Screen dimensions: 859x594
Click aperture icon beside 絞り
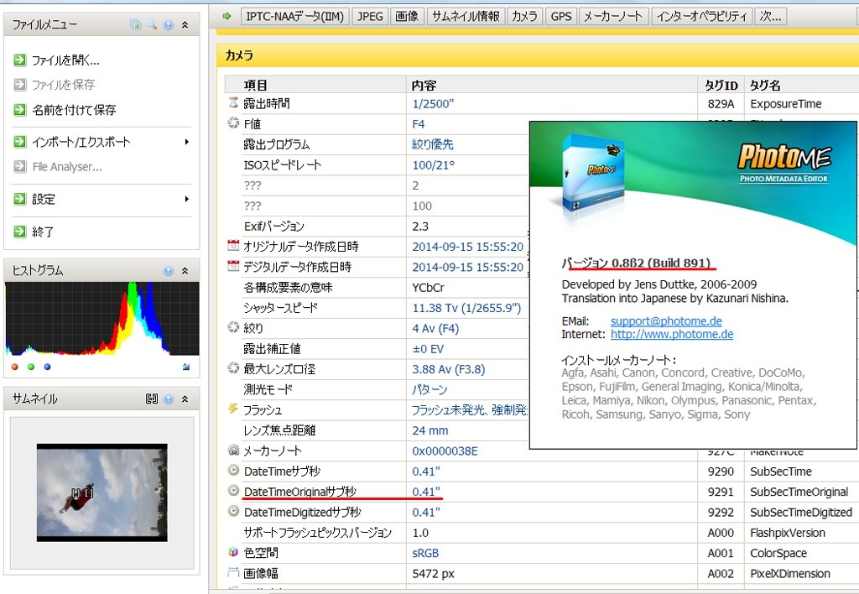point(233,327)
